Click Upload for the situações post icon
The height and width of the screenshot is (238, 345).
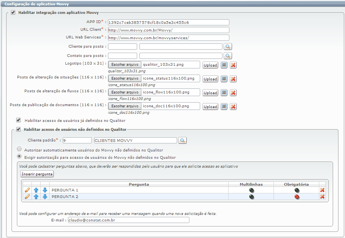tap(210, 79)
